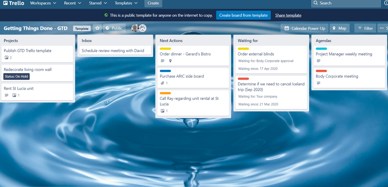Click the Template badge next to board title
The height and width of the screenshot is (187, 388).
pos(82,28)
